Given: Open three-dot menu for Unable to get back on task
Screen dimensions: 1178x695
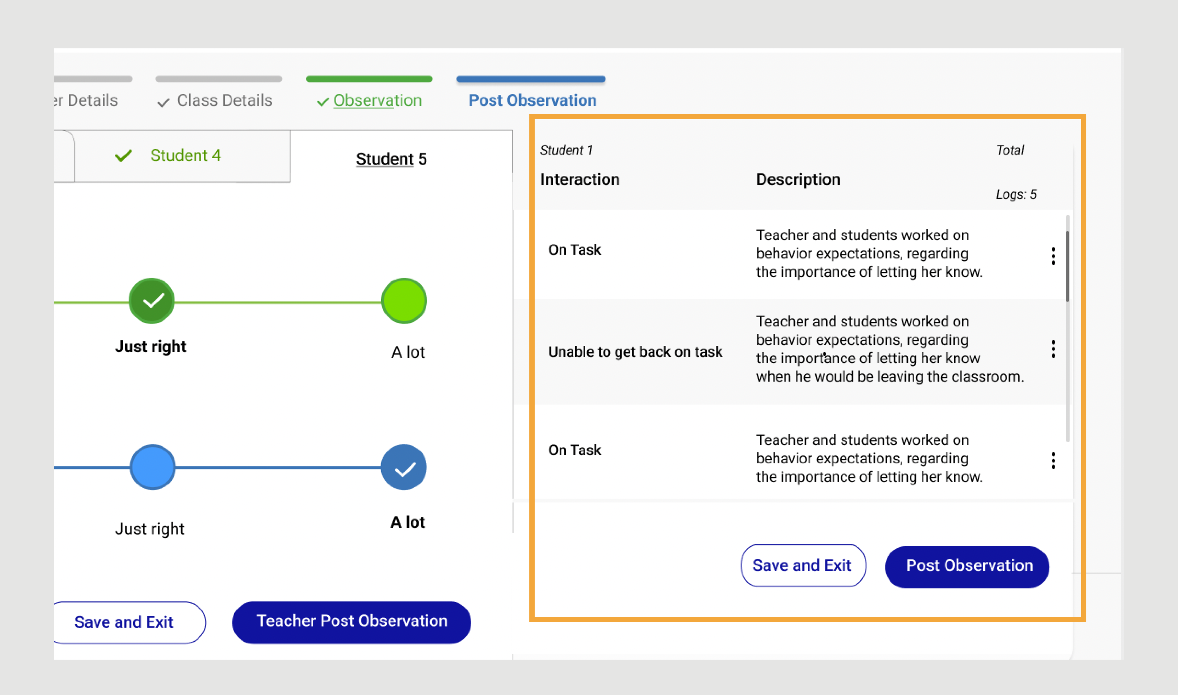Looking at the screenshot, I should (1053, 349).
